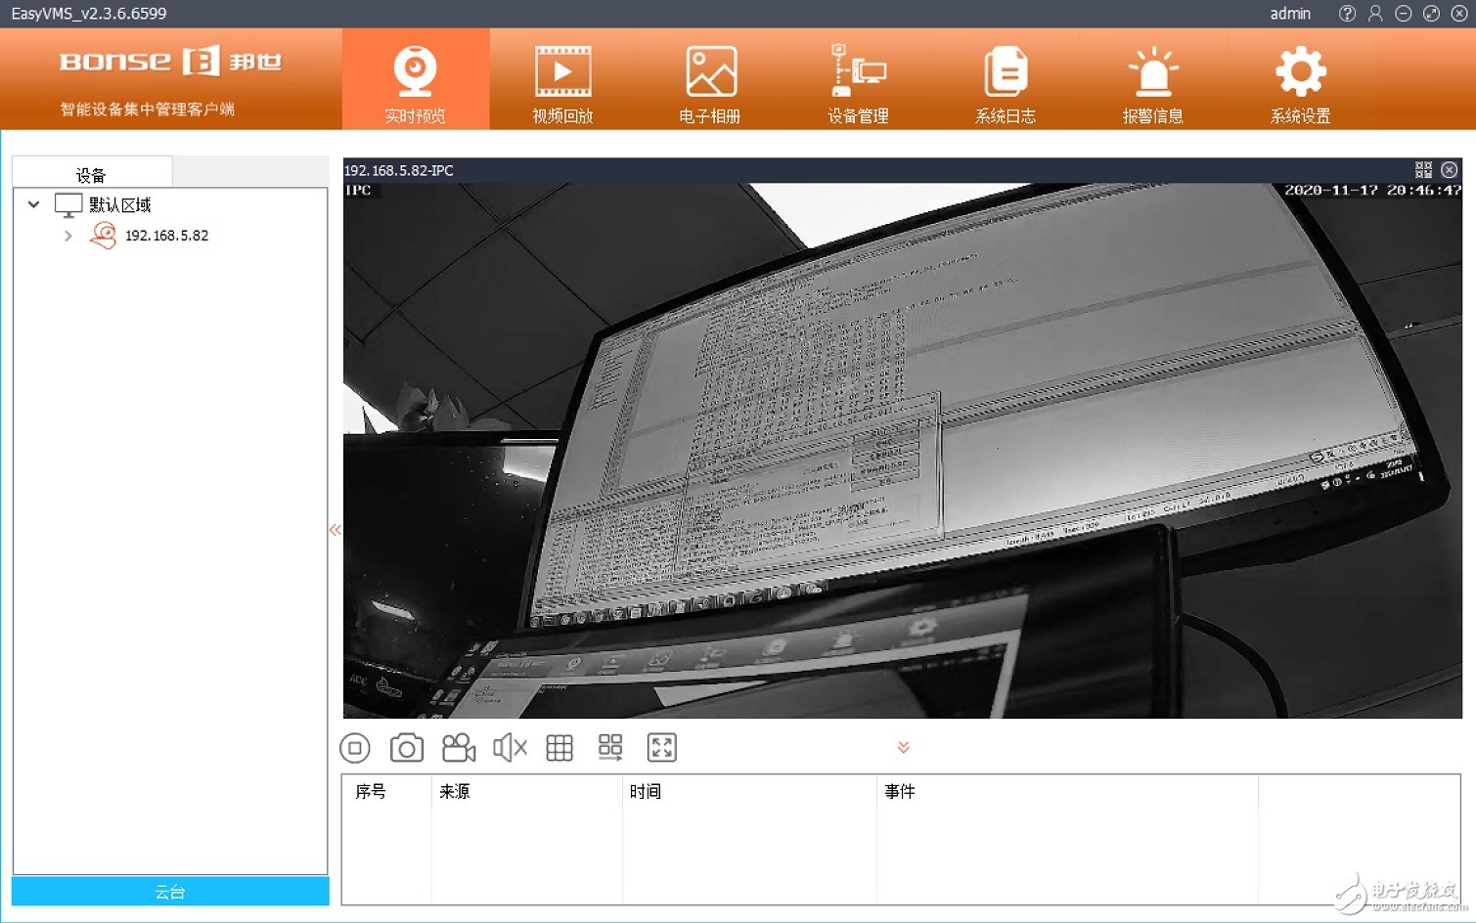This screenshot has height=923, width=1476.
Task: Maximize the EasyVMS window
Action: pos(1431,14)
